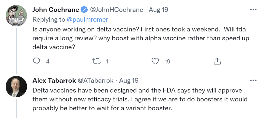
Task: View the reply count of 4
Action: click(48, 61)
